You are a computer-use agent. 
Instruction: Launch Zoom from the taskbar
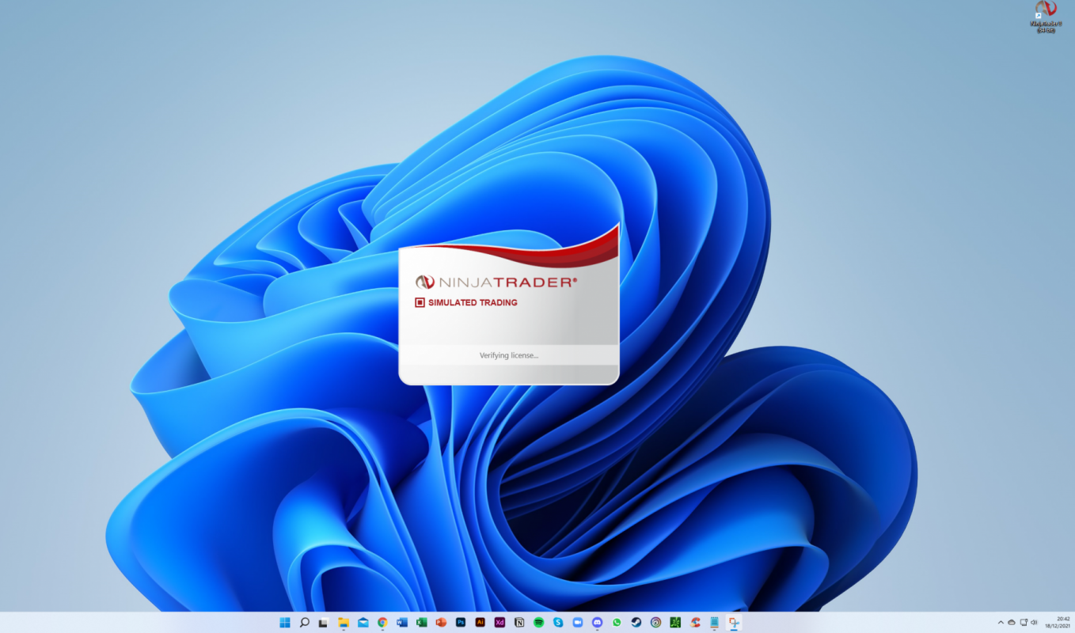click(578, 623)
